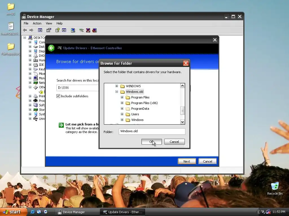Click the Update driver toolbar icon
289x216 pixels.
point(81,30)
